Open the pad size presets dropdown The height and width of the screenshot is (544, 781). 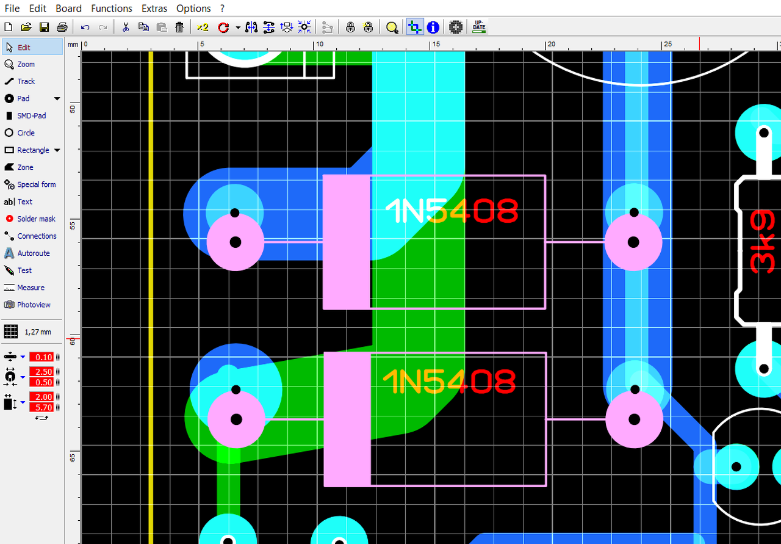pos(23,377)
